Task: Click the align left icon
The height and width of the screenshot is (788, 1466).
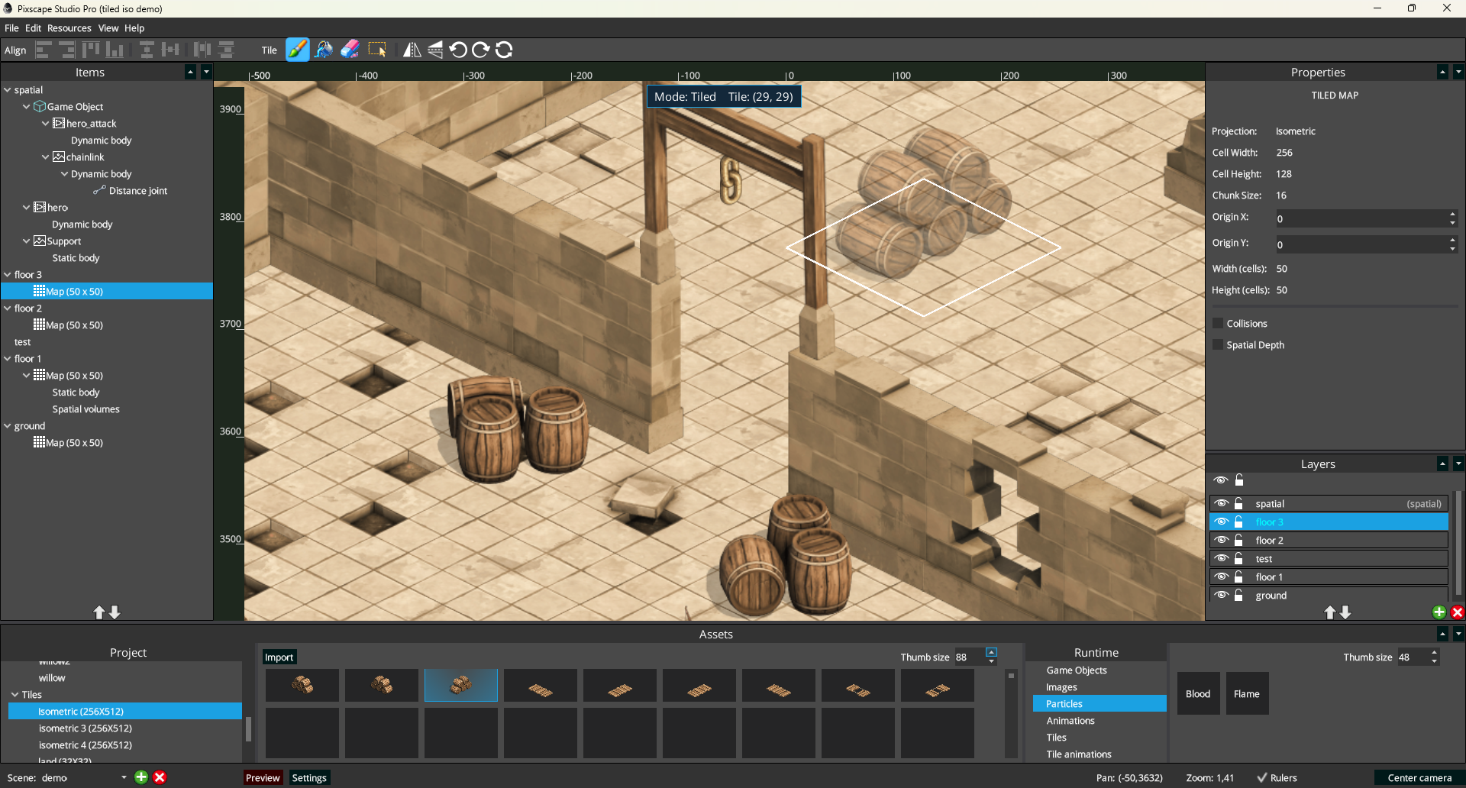Action: click(44, 50)
